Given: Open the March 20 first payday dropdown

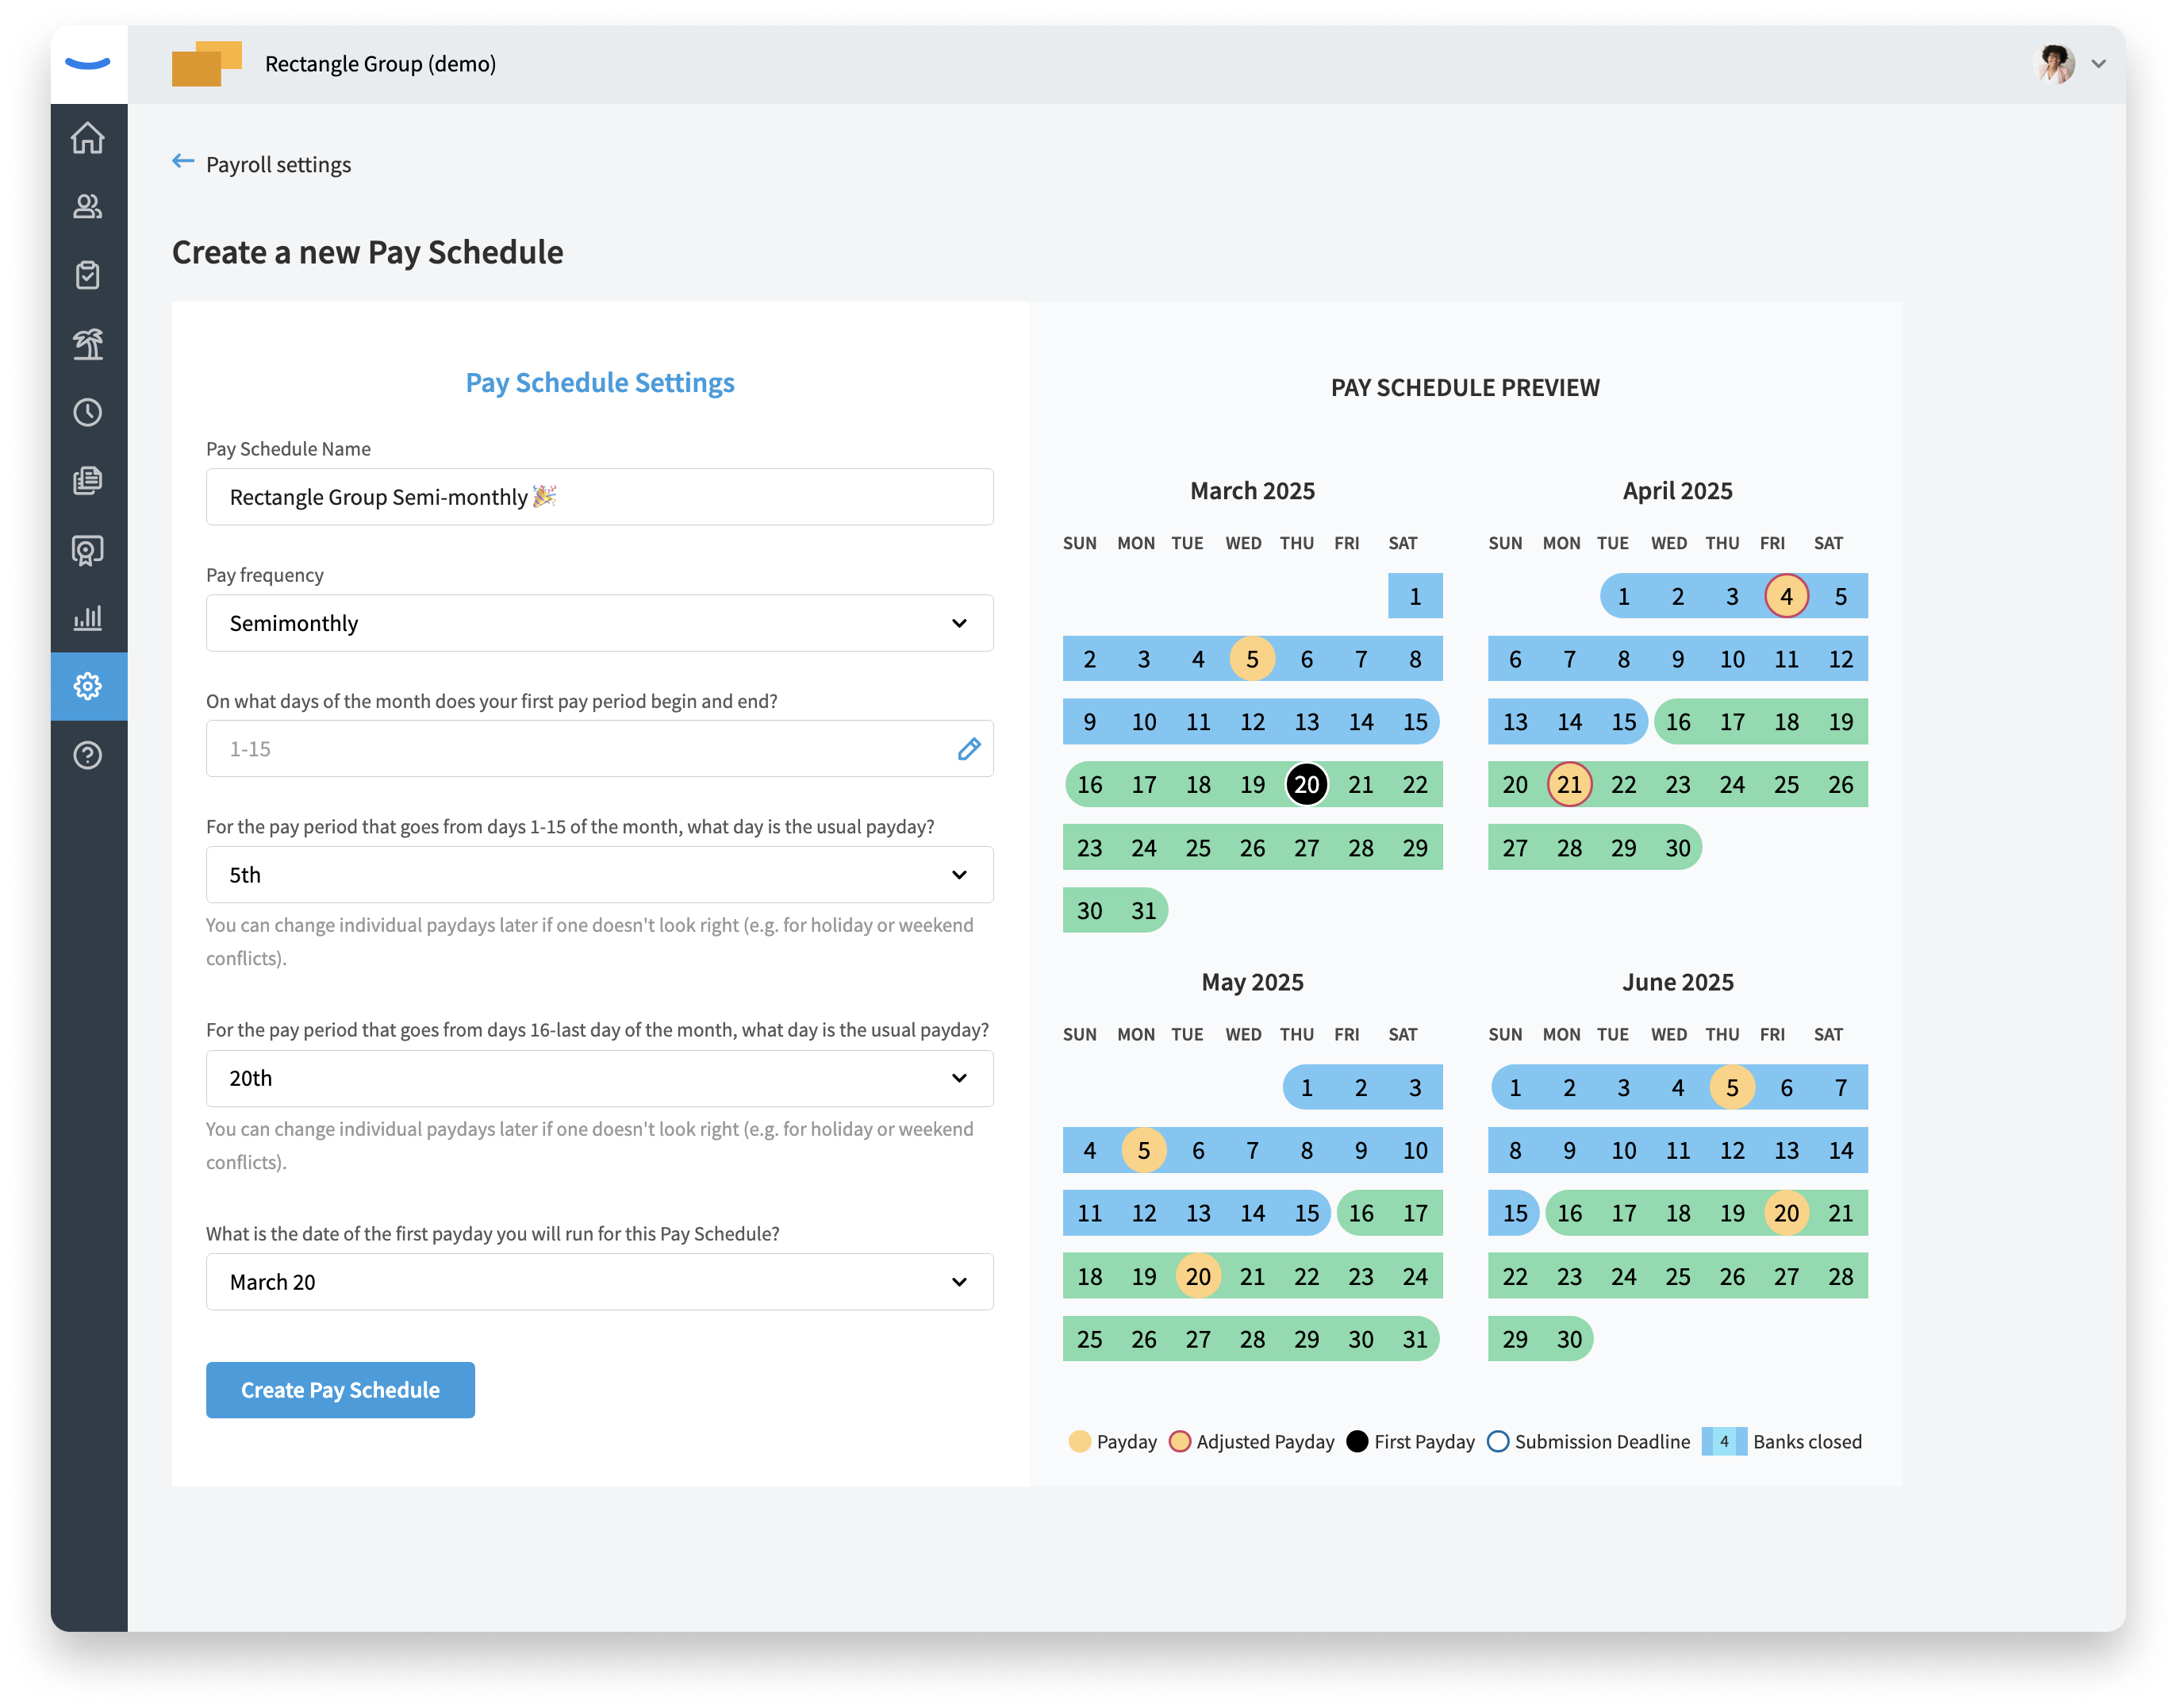Looking at the screenshot, I should [600, 1282].
